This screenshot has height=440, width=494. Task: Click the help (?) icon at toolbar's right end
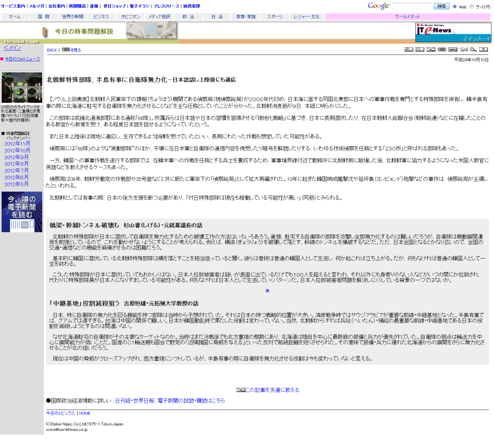[x=483, y=49]
